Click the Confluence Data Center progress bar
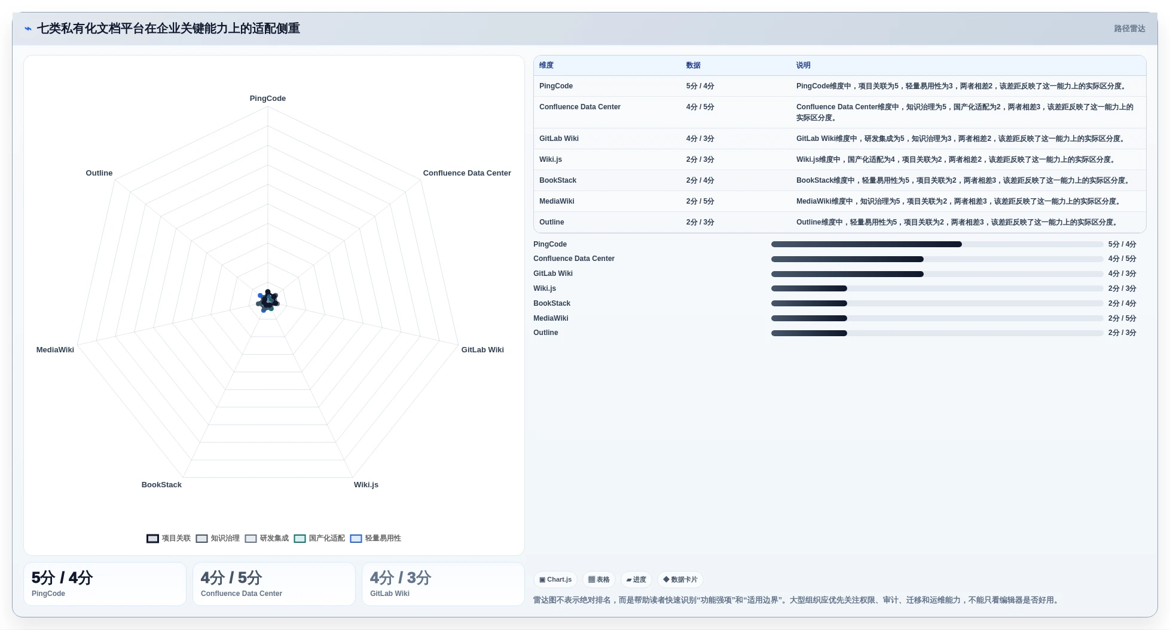 click(937, 259)
